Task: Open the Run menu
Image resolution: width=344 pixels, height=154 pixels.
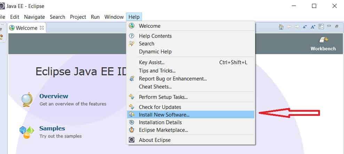Action: click(95, 17)
